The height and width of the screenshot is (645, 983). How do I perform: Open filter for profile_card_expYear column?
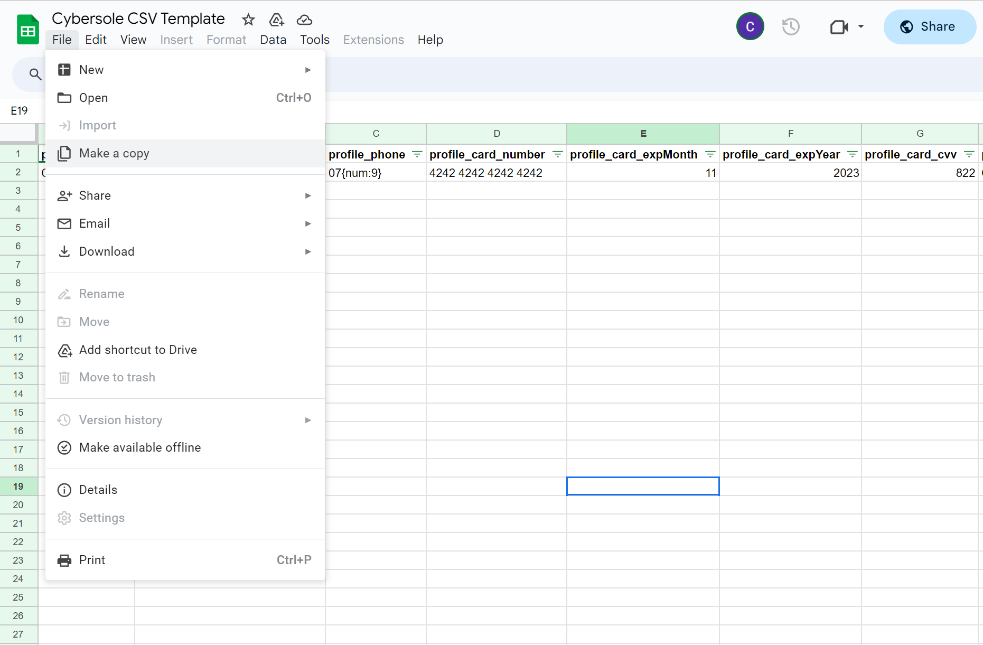point(853,154)
